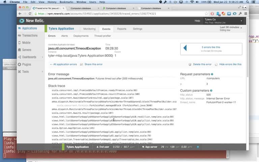Close the Traced error browser tab
The height and width of the screenshot is (162, 259).
point(63,8)
